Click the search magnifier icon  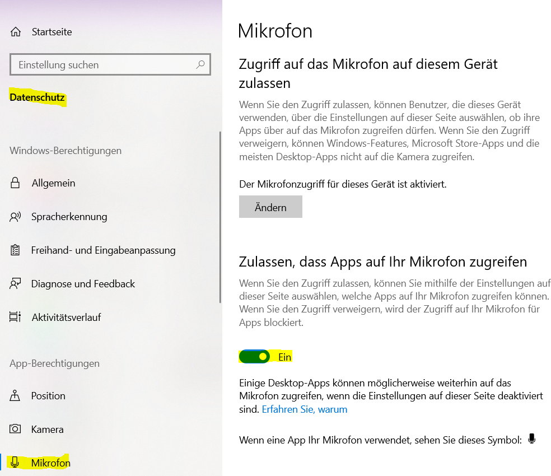pos(200,64)
